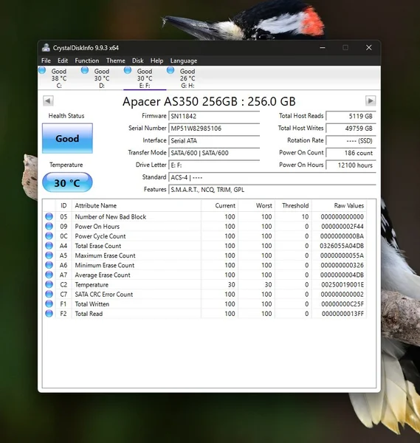The height and width of the screenshot is (443, 420).
Task: Click the disk title Apacer AS350 256GB
Action: (x=209, y=101)
